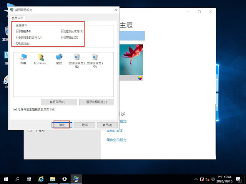Maximize the Settings window
Screen dimensions: 246x184
coord(199,12)
